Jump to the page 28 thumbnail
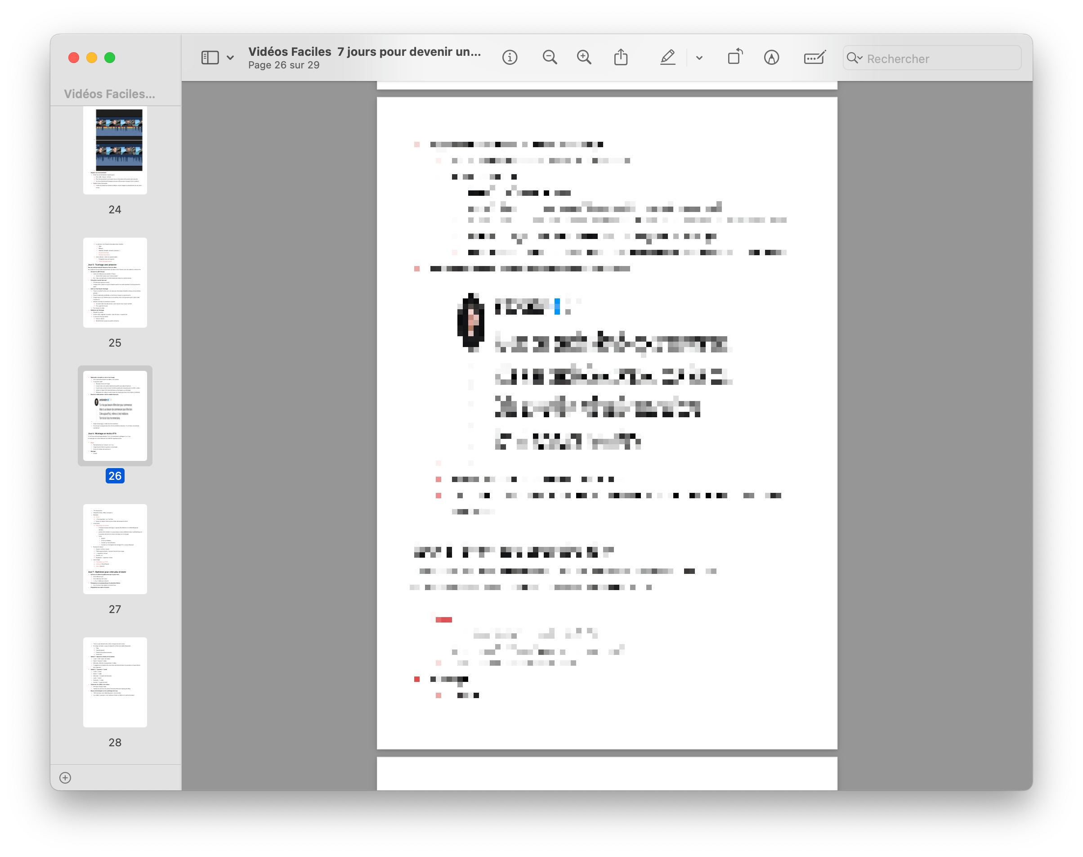Screen dimensions: 1083x857 tap(115, 682)
